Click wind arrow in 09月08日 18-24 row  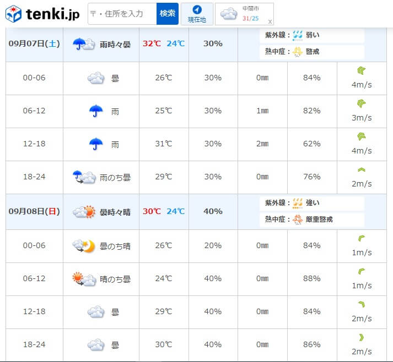[x=361, y=337]
